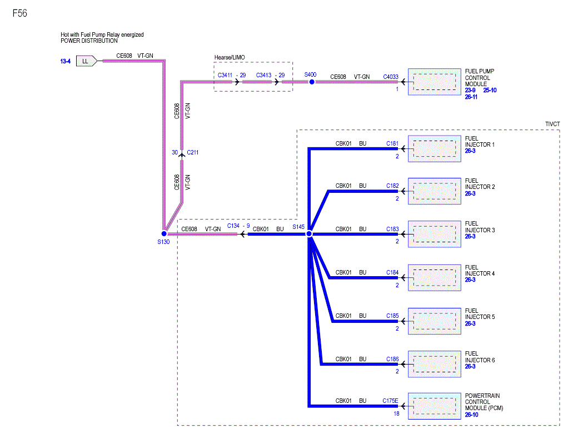Select the C184 connector label
Viewport: 588px width, 434px height.
(x=392, y=272)
